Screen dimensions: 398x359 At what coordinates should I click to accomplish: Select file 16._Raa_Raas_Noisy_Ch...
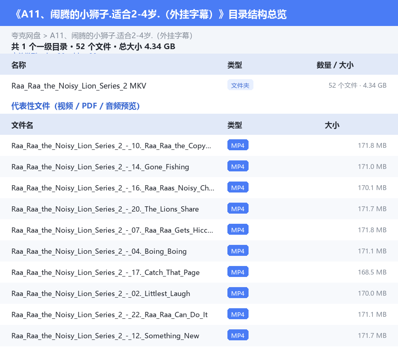(x=113, y=188)
